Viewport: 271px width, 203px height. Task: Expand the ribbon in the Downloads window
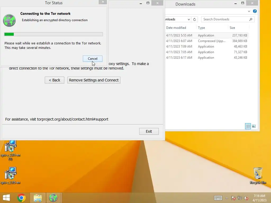(249, 11)
